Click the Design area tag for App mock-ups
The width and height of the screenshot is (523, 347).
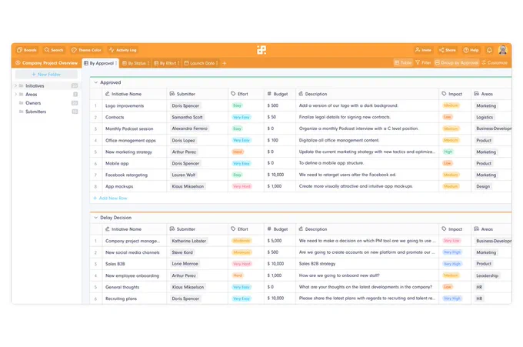[x=483, y=186]
